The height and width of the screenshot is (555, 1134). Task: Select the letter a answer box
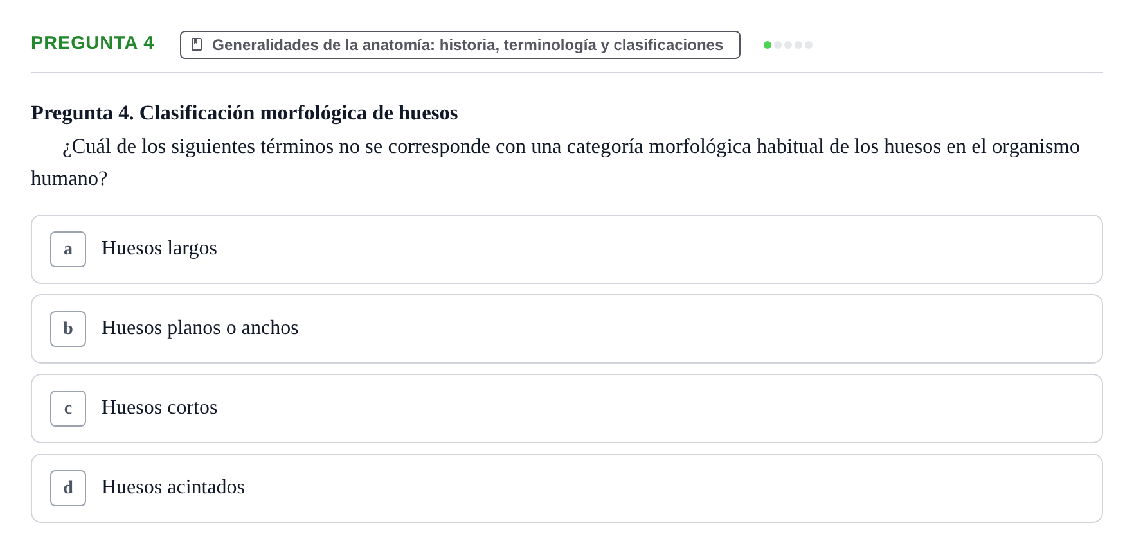click(68, 249)
